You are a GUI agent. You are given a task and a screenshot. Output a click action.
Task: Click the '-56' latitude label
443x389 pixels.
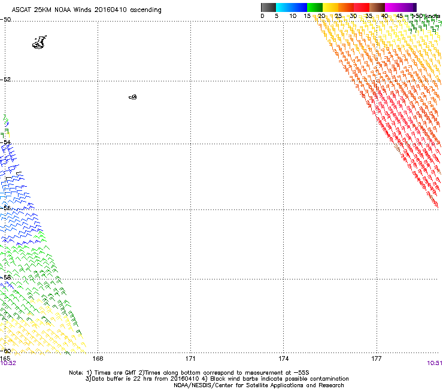5,208
